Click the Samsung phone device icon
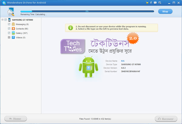182x124 pixels. pos(9,20)
